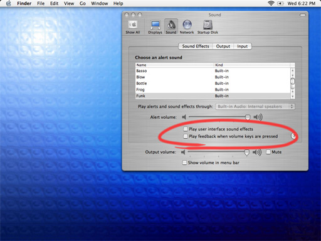
Task: Select the Frog alert sound
Action: pyautogui.click(x=213, y=90)
